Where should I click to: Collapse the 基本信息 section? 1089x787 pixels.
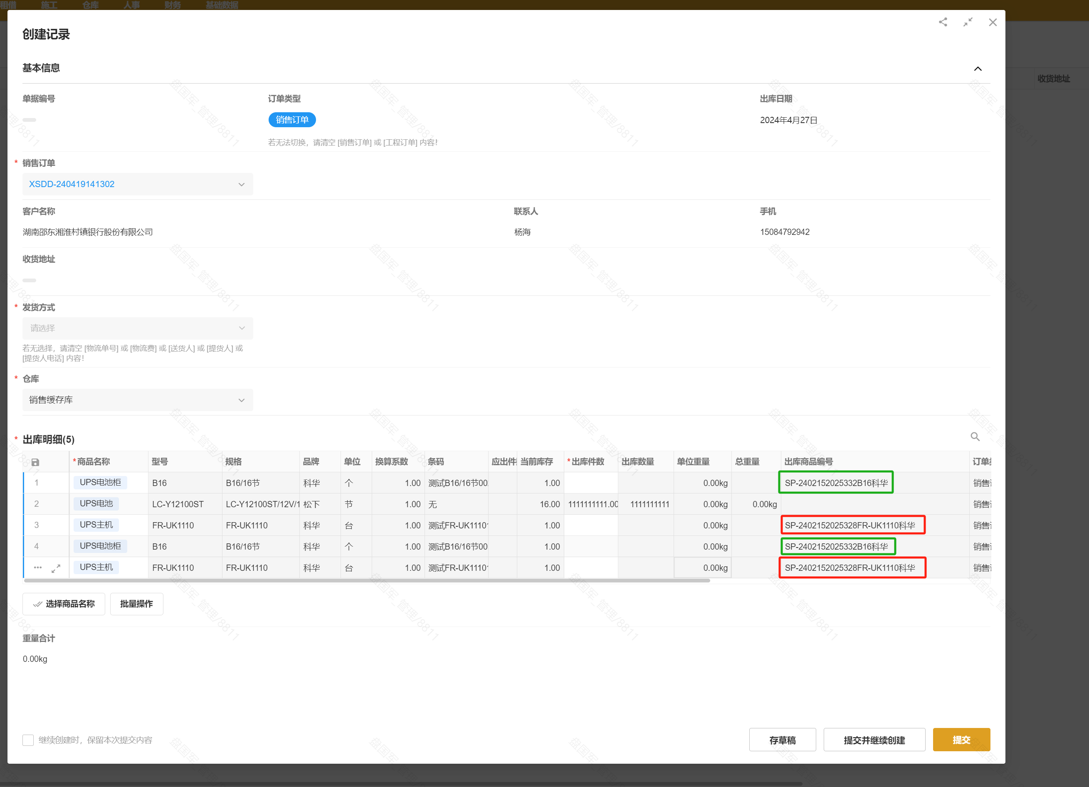click(x=977, y=69)
